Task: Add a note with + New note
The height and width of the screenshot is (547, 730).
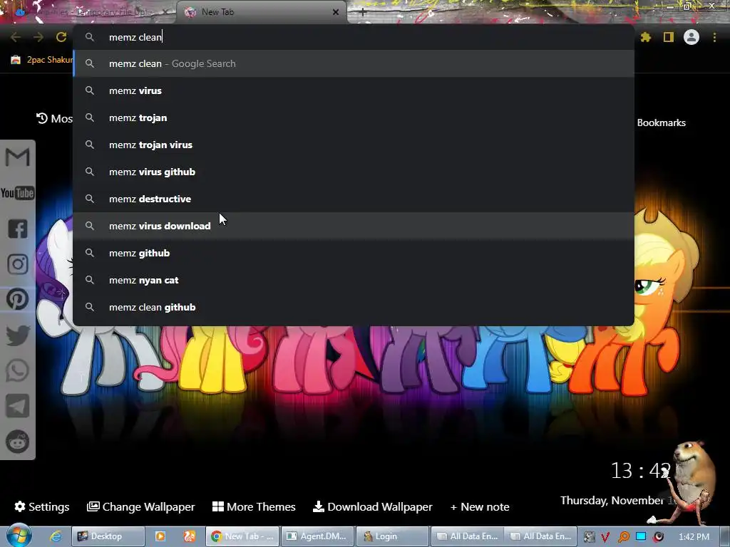Action: click(x=480, y=506)
